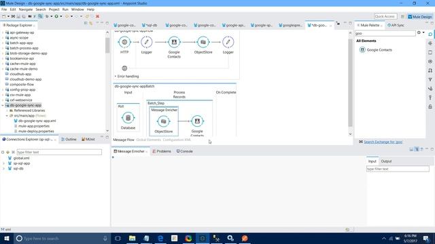Viewport: 435px width, 244px height.
Task: Open the File menu
Action: click(4, 9)
